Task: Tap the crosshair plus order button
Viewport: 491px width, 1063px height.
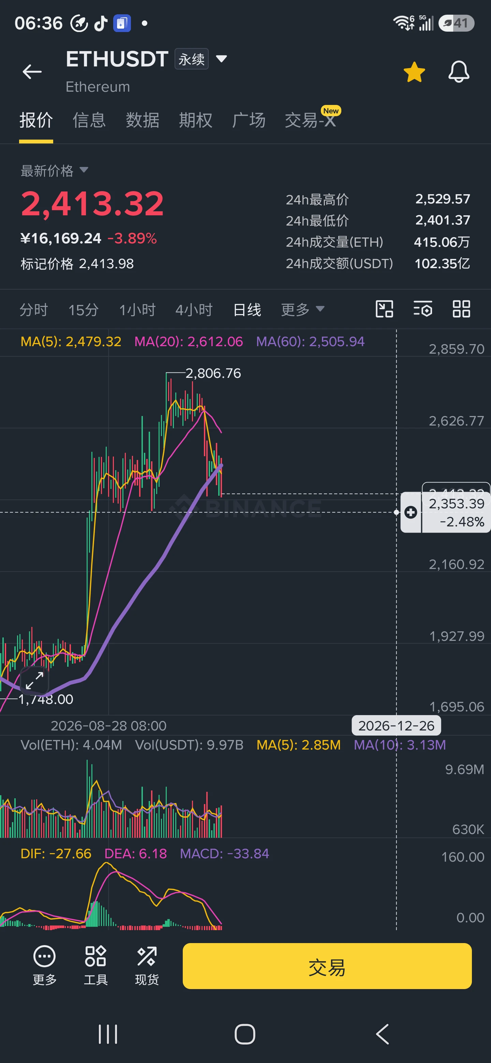Action: pyautogui.click(x=411, y=512)
